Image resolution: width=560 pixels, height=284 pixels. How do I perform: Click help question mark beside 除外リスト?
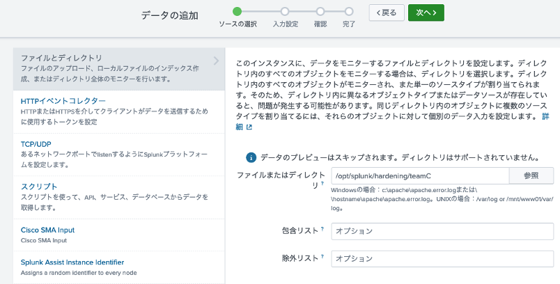click(x=322, y=256)
